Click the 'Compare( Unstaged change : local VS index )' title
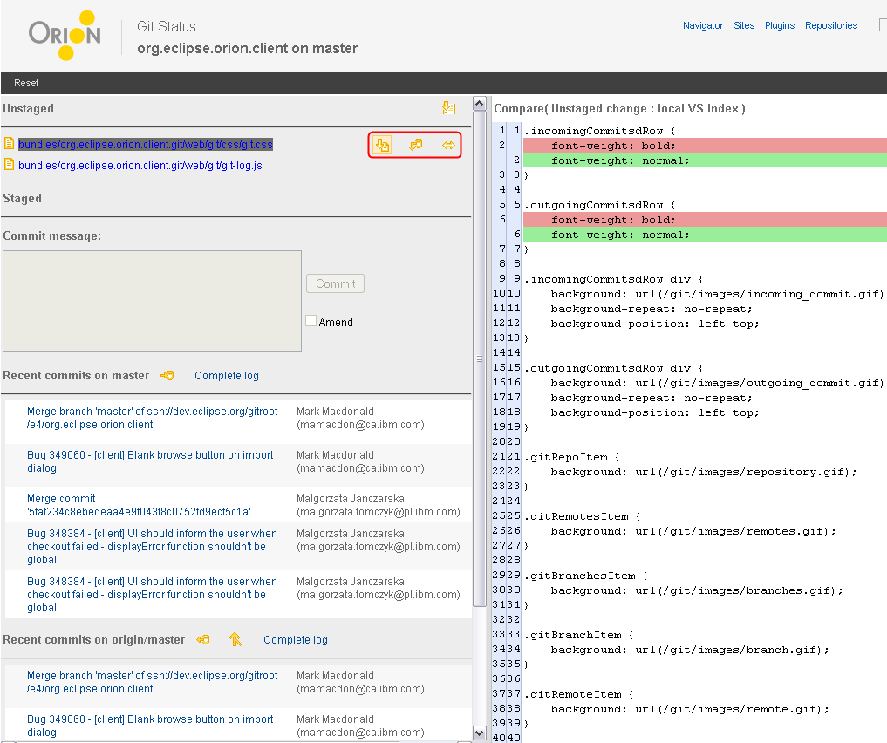 point(619,108)
